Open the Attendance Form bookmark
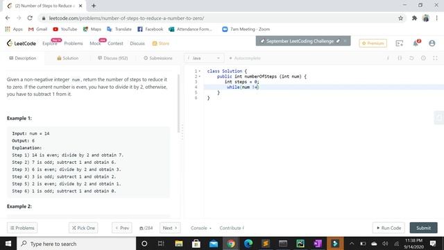Viewport: 444px width, 250px height. (190, 29)
